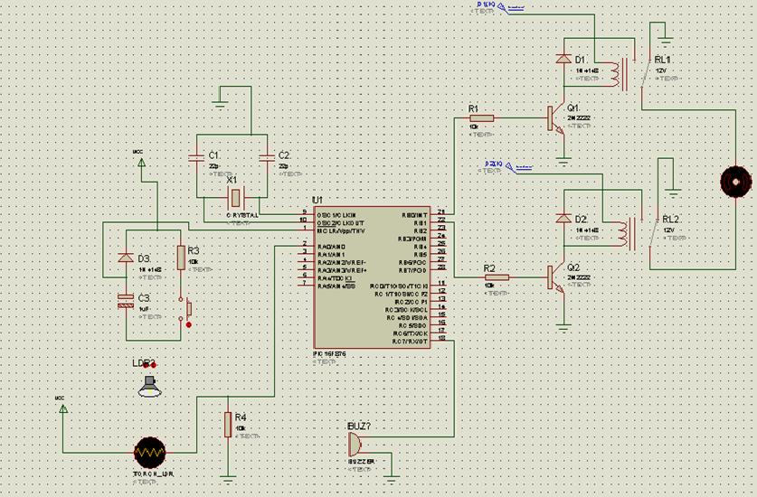This screenshot has width=757, height=497.
Task: Toggle the RL1 relay switch contact
Action: (x=646, y=73)
